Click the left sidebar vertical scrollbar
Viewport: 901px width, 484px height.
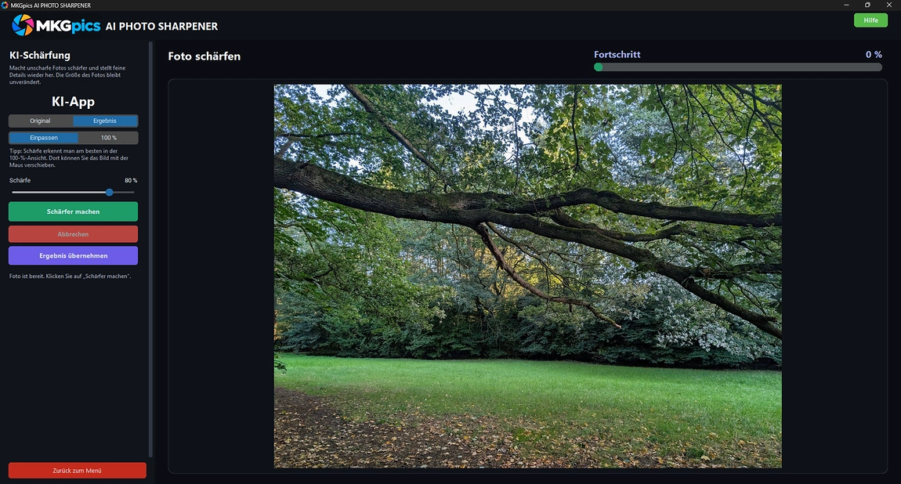[x=150, y=248]
